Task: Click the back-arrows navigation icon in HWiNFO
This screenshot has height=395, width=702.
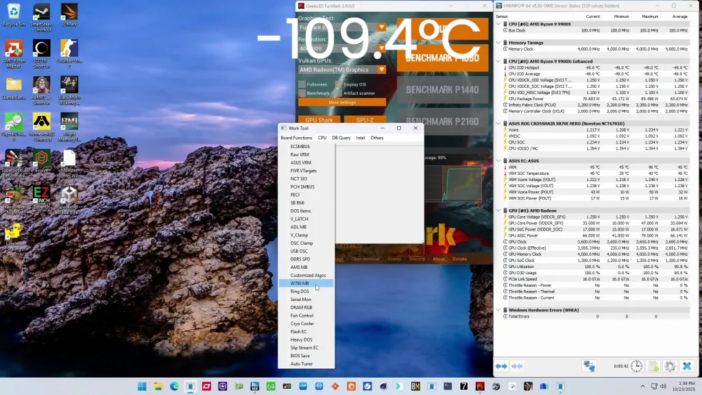Action: click(x=503, y=366)
